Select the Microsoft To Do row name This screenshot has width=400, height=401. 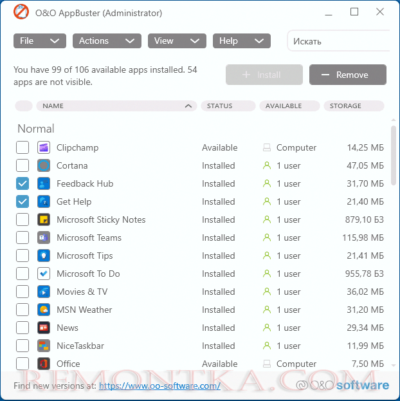tap(88, 274)
